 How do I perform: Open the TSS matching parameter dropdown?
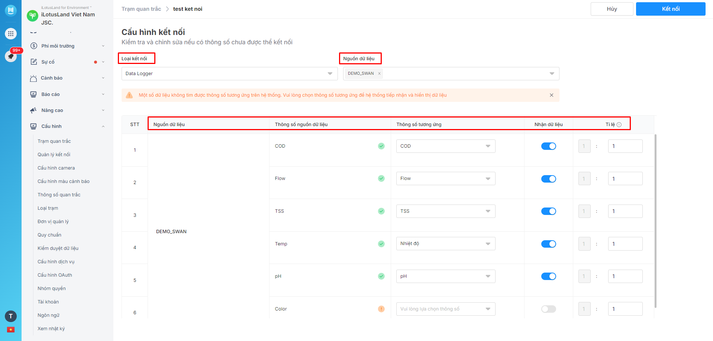click(446, 211)
